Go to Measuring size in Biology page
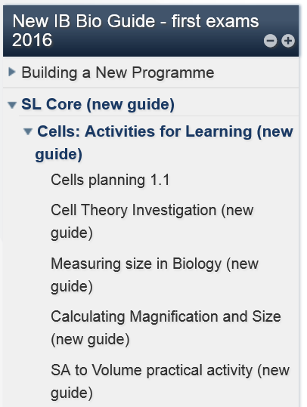This screenshot has width=307, height=407. tap(155, 275)
